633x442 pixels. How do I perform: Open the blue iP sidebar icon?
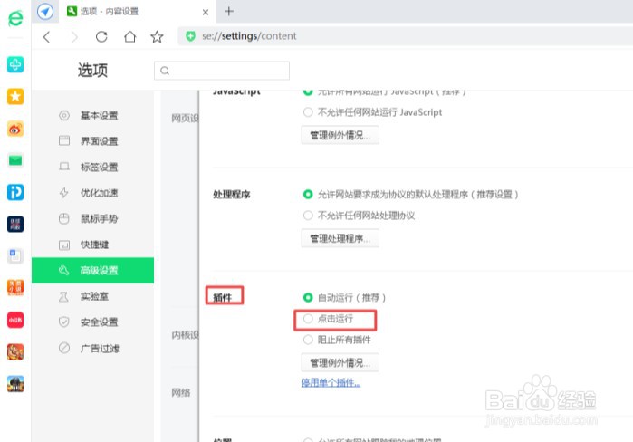pyautogui.click(x=15, y=192)
